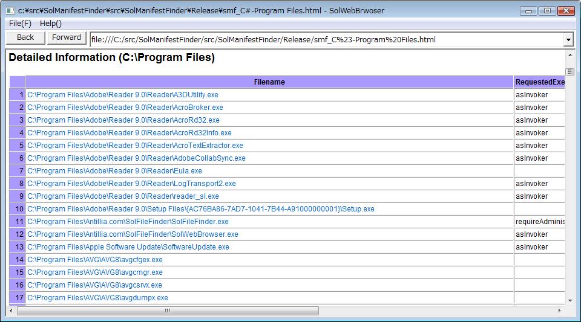
Task: Click the Back button
Action: coord(25,37)
